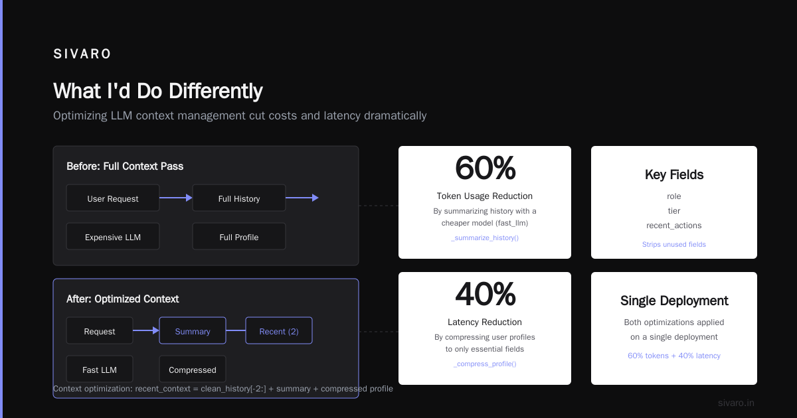Viewport: 797px width, 418px height.
Task: Select the 40% Latency Reduction card
Action: [485, 328]
